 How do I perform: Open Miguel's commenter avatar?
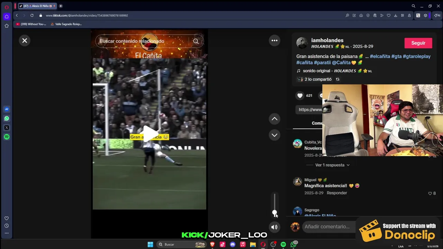(x=298, y=182)
